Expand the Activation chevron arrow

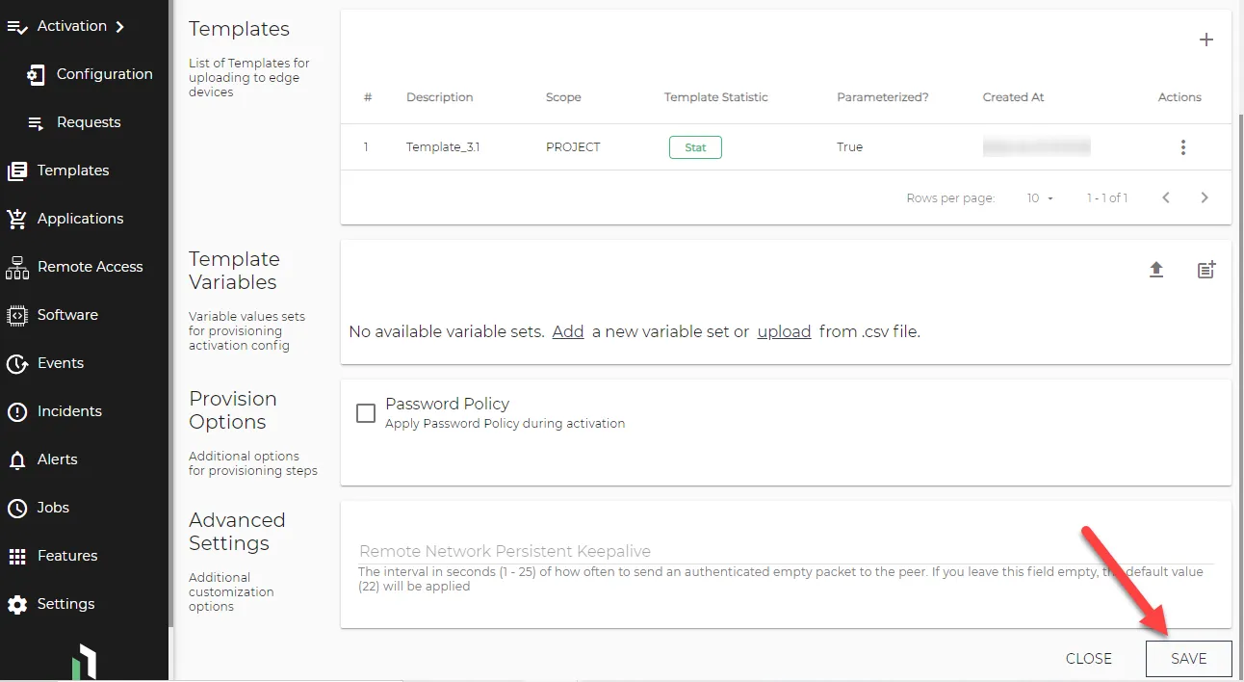point(119,27)
